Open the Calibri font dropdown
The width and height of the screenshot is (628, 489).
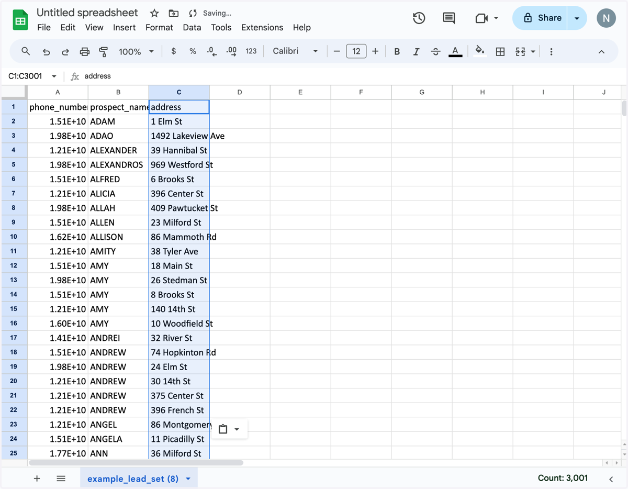[295, 51]
